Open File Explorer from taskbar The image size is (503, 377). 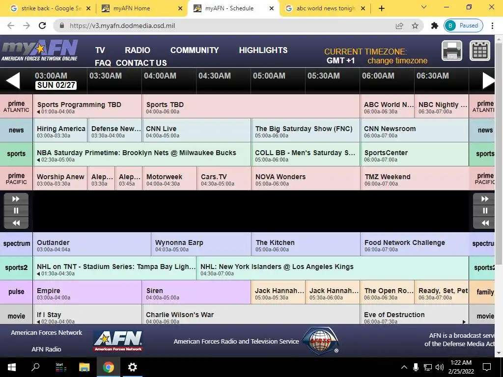[84, 367]
